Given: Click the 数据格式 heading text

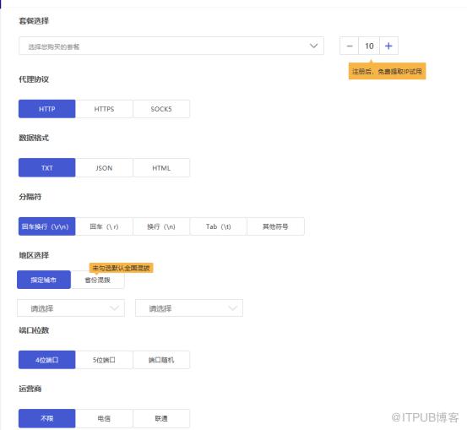Looking at the screenshot, I should click(x=34, y=138).
